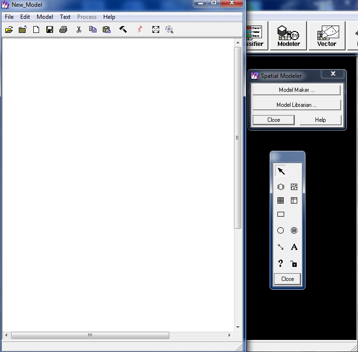This screenshot has width=358, height=352.
Task: Choose the raster object hexagon tool
Action: coord(281,187)
